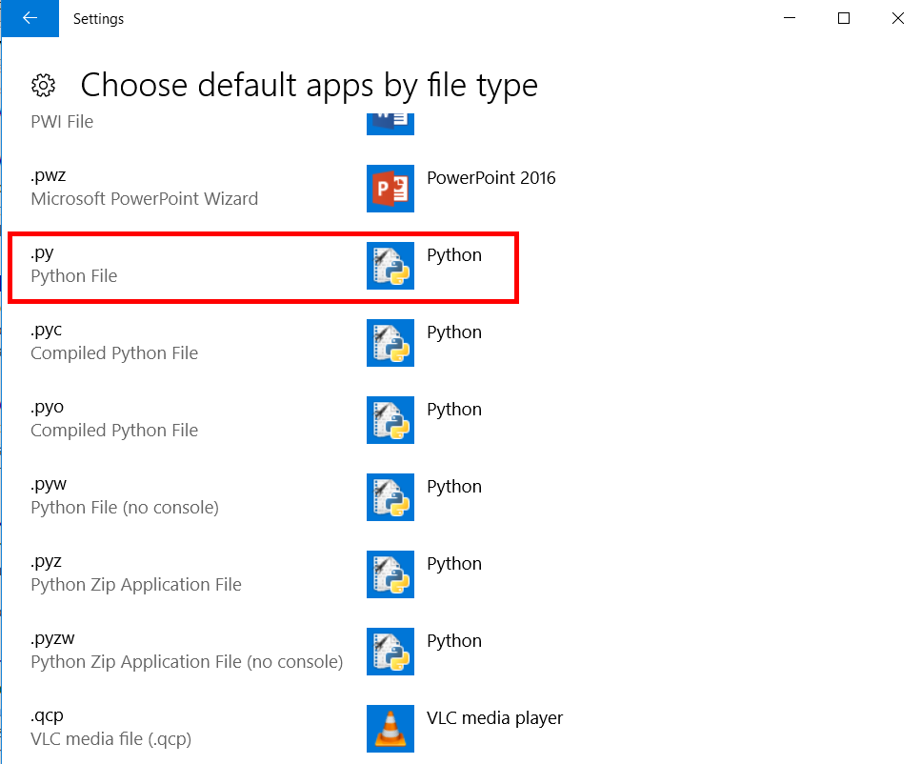Change default app label for .py Python
The height and width of the screenshot is (764, 921).
[x=454, y=255]
